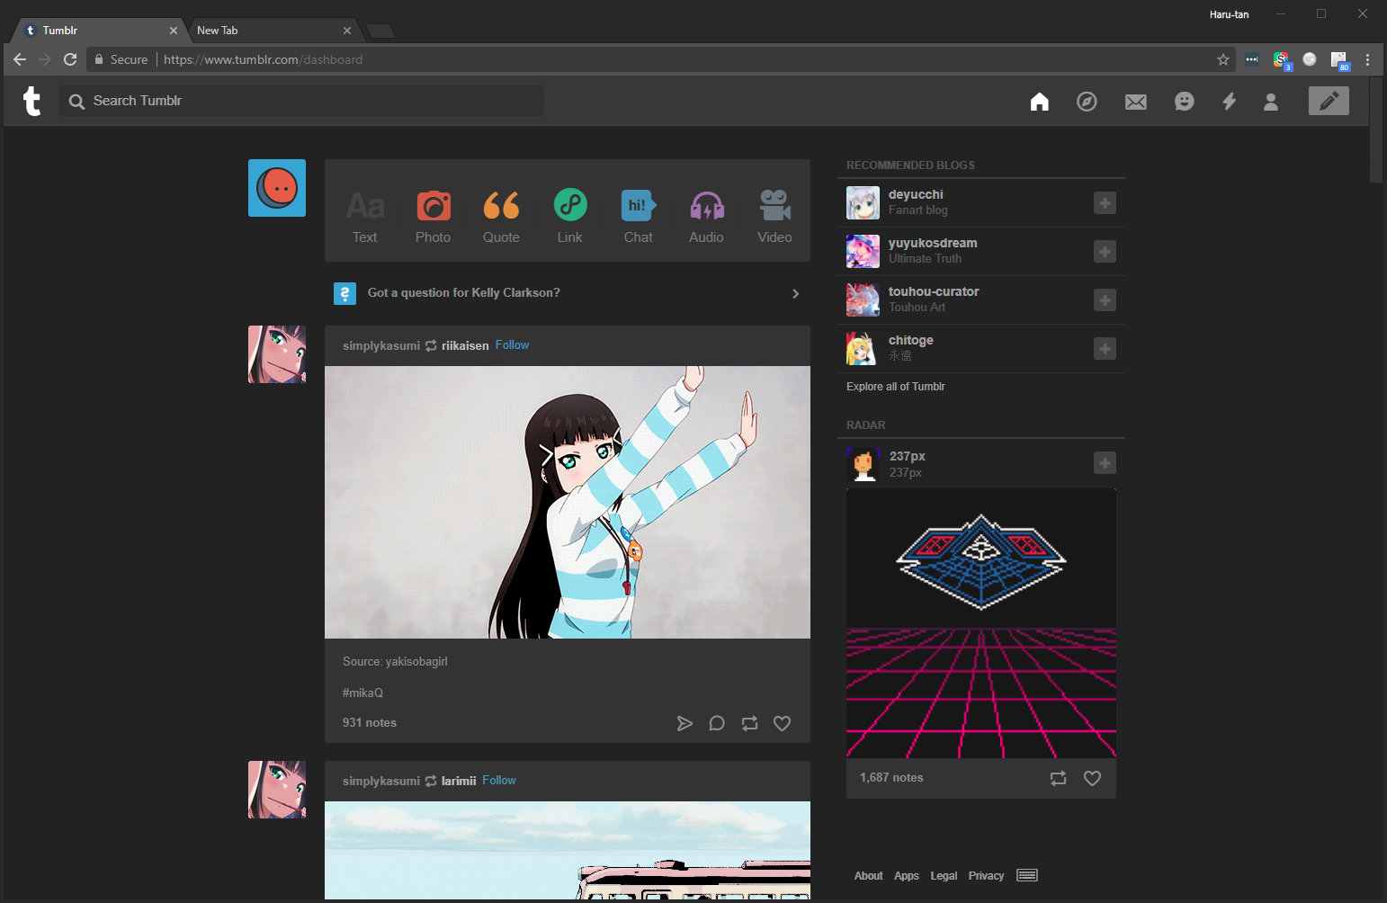Bookmark this page with the star icon
Viewport: 1387px width, 903px height.
click(1223, 59)
